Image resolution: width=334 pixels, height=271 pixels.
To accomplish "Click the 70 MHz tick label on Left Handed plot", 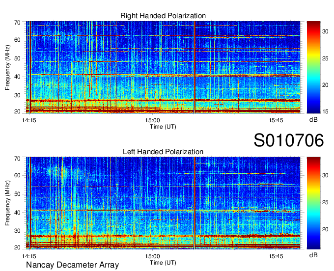I will tap(17, 159).
